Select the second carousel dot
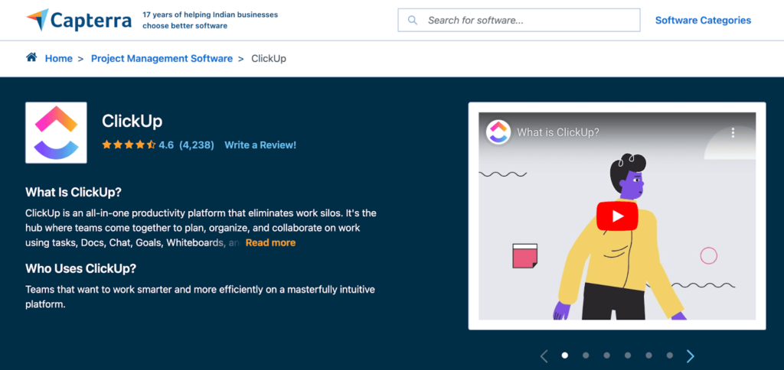Image resolution: width=784 pixels, height=370 pixels. tap(586, 355)
